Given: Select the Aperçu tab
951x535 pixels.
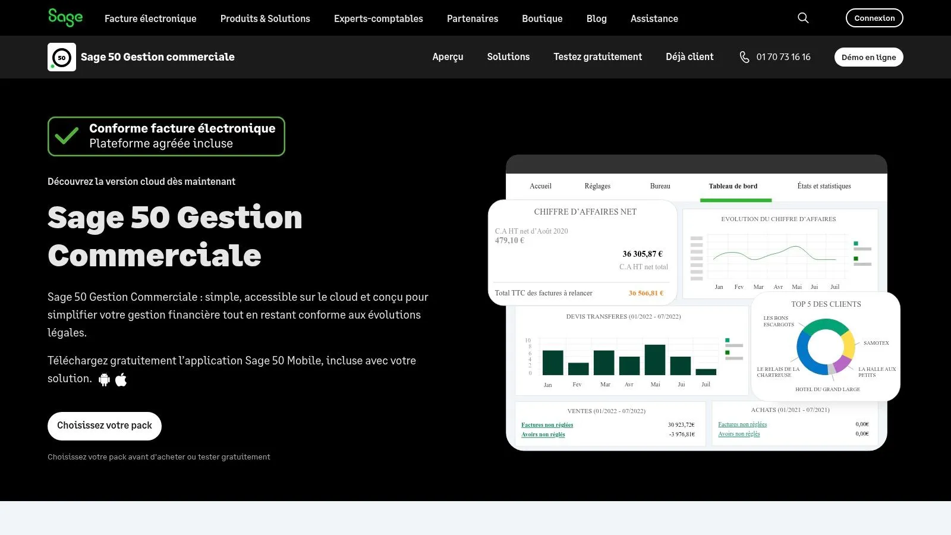Looking at the screenshot, I should point(448,57).
